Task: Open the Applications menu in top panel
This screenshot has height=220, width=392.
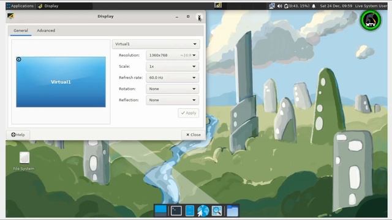Action: pyautogui.click(x=20, y=5)
